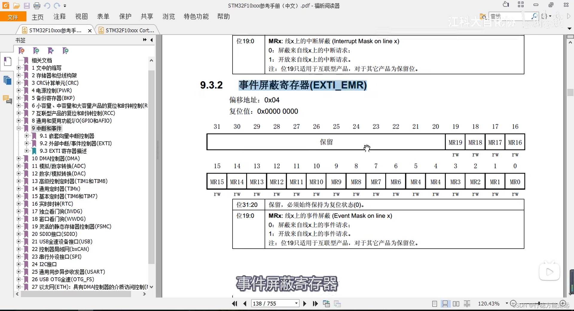This screenshot has height=311, width=574.
Task: Go to last page button
Action: (315, 304)
